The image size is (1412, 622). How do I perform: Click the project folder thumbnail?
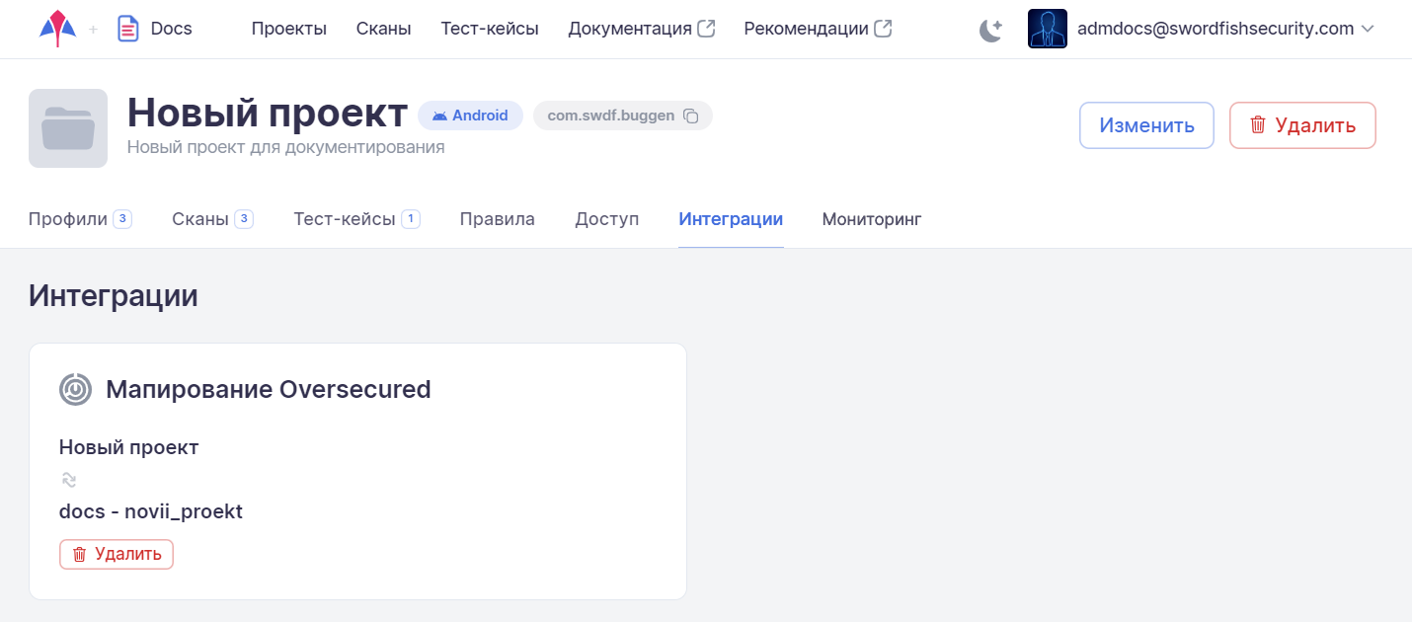click(68, 128)
